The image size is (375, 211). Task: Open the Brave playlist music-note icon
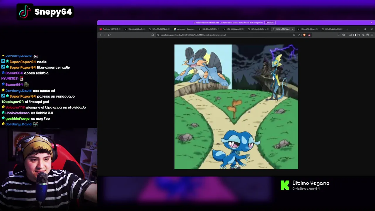(350, 35)
